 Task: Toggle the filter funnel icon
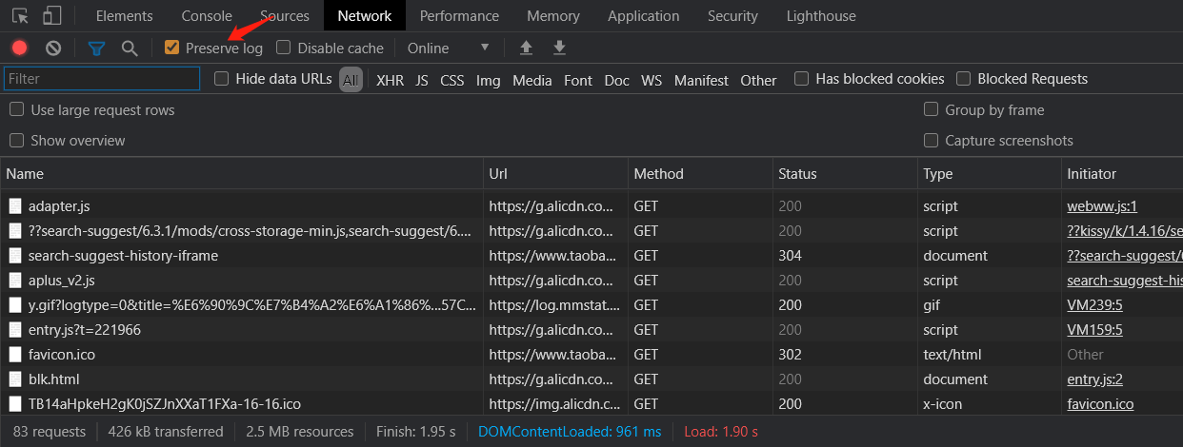[x=96, y=48]
